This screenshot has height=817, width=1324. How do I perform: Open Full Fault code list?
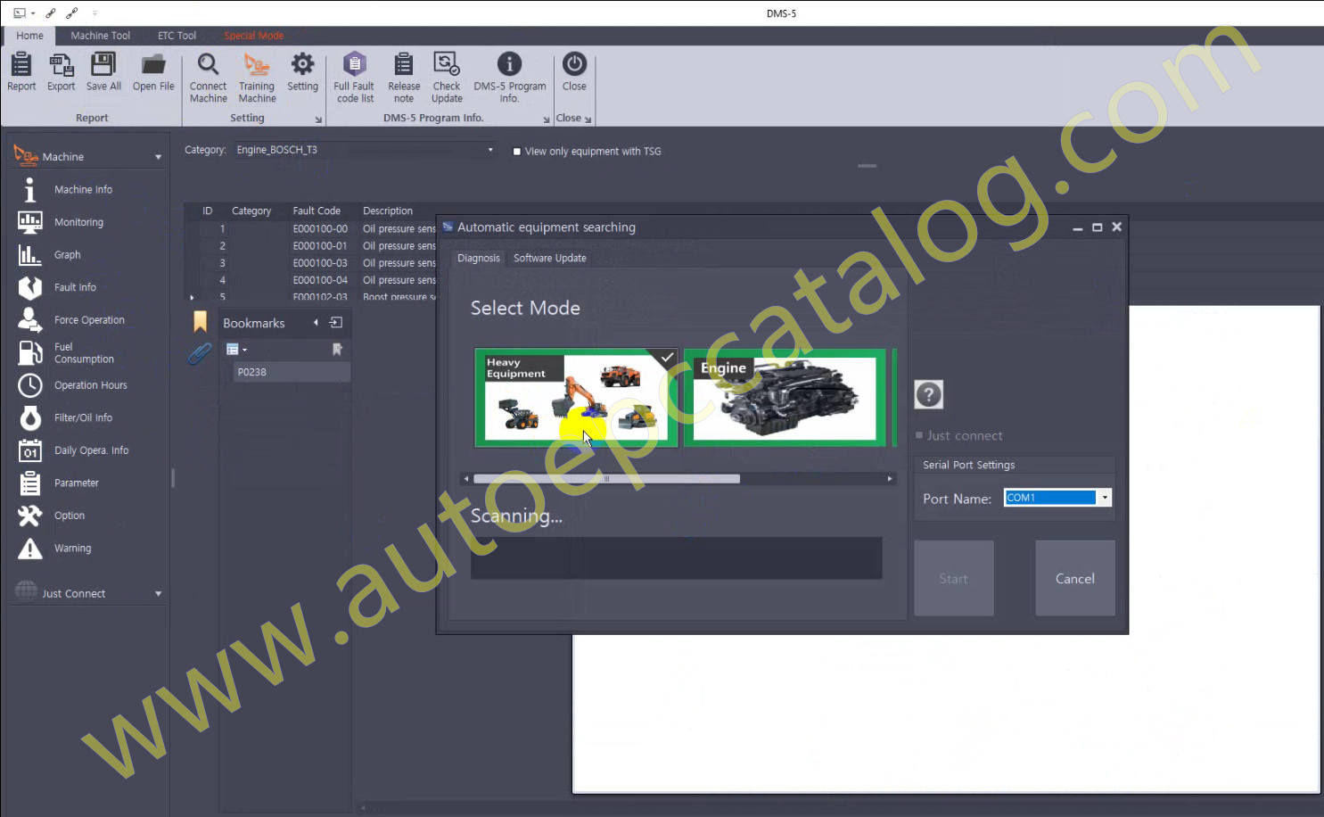point(354,65)
